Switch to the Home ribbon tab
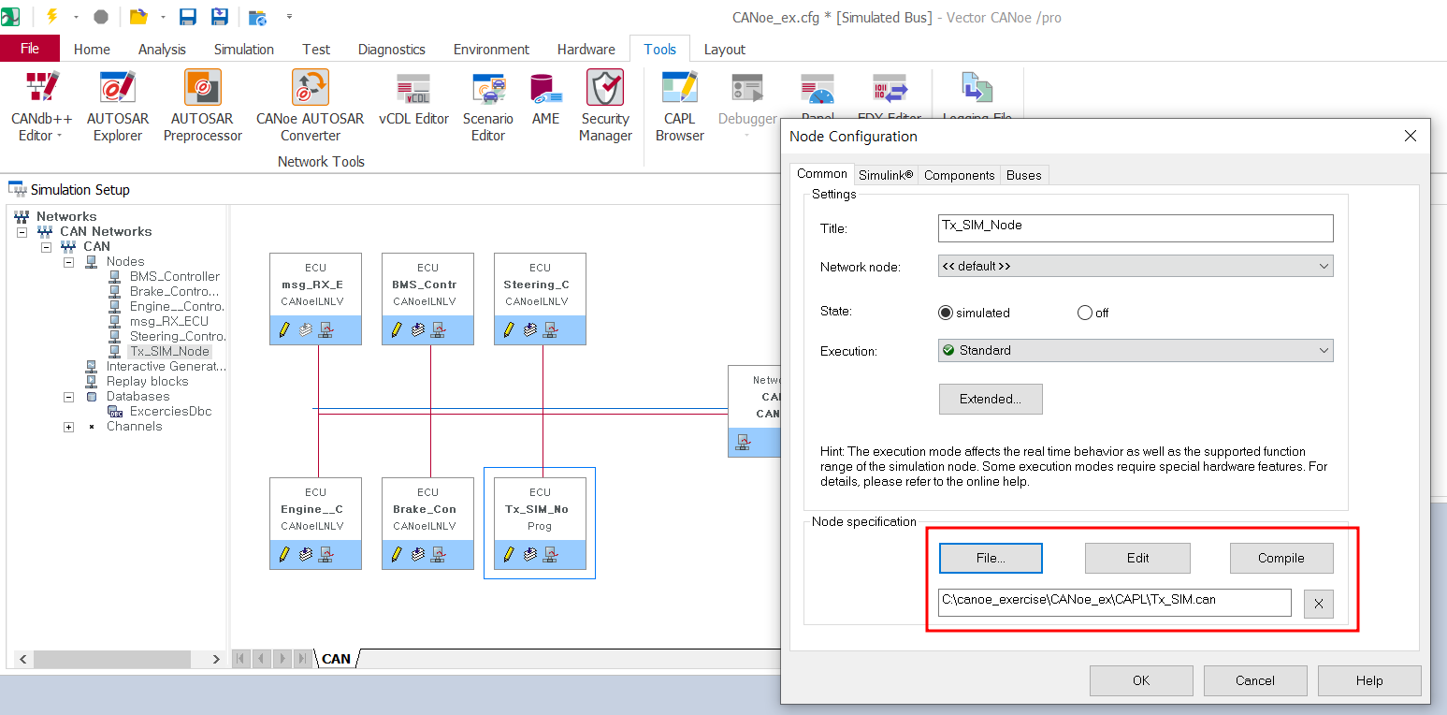The image size is (1447, 715). (x=92, y=50)
